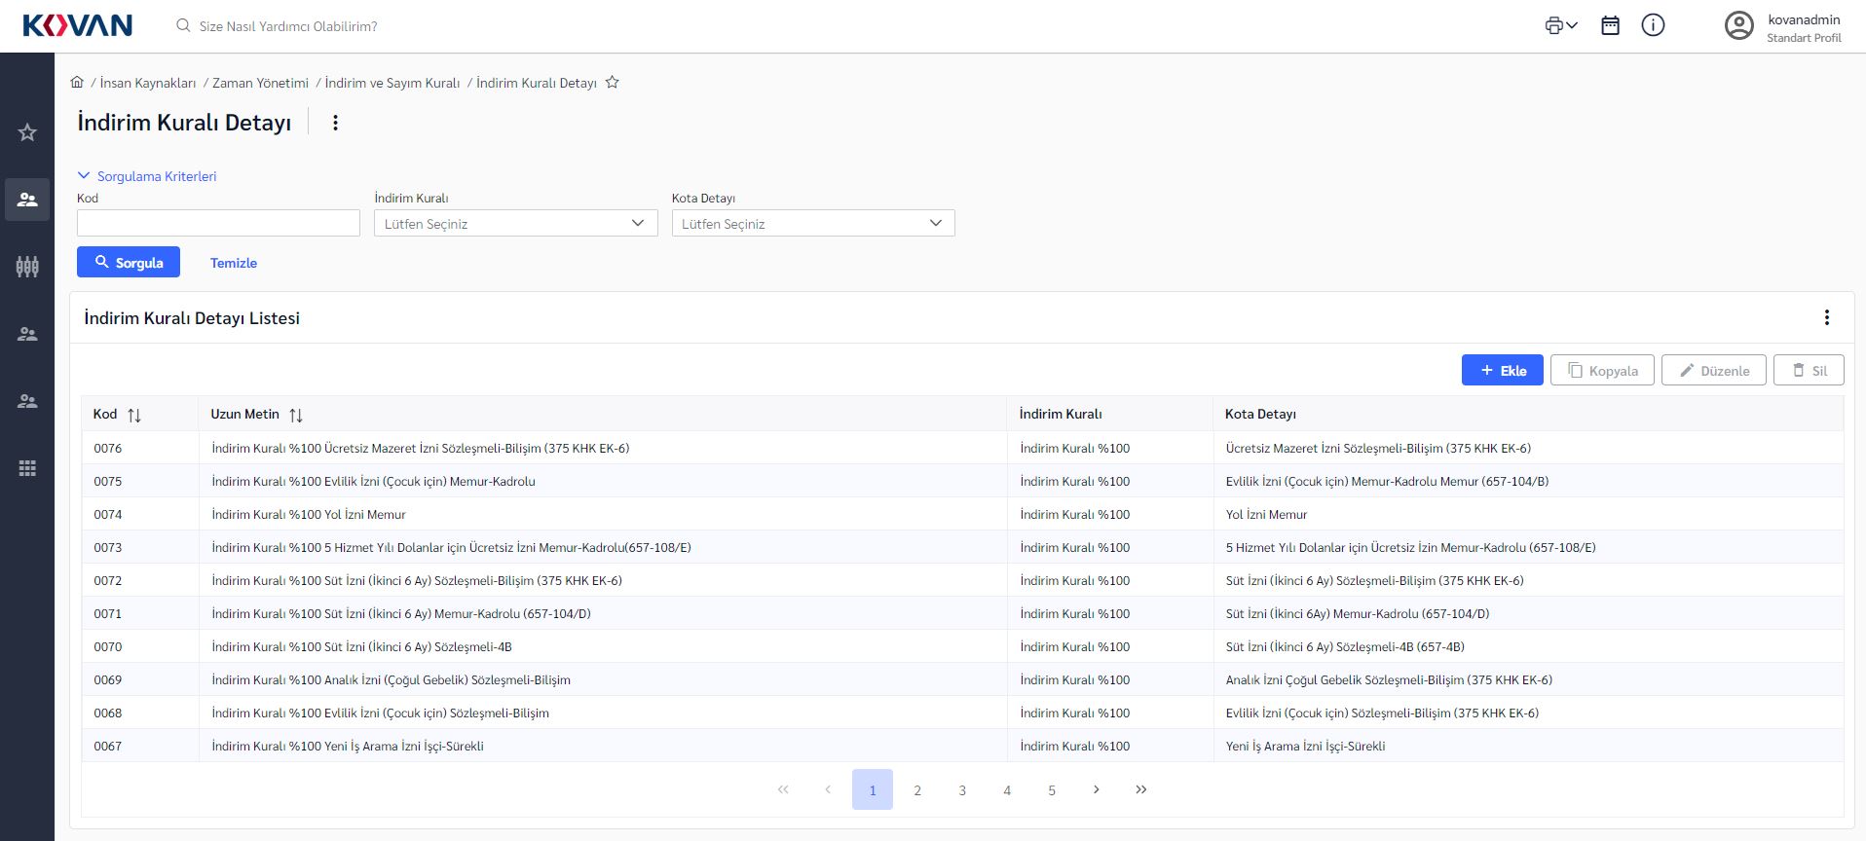Select the highlighted people icon in sidebar
The height and width of the screenshot is (841, 1866).
coord(27,200)
